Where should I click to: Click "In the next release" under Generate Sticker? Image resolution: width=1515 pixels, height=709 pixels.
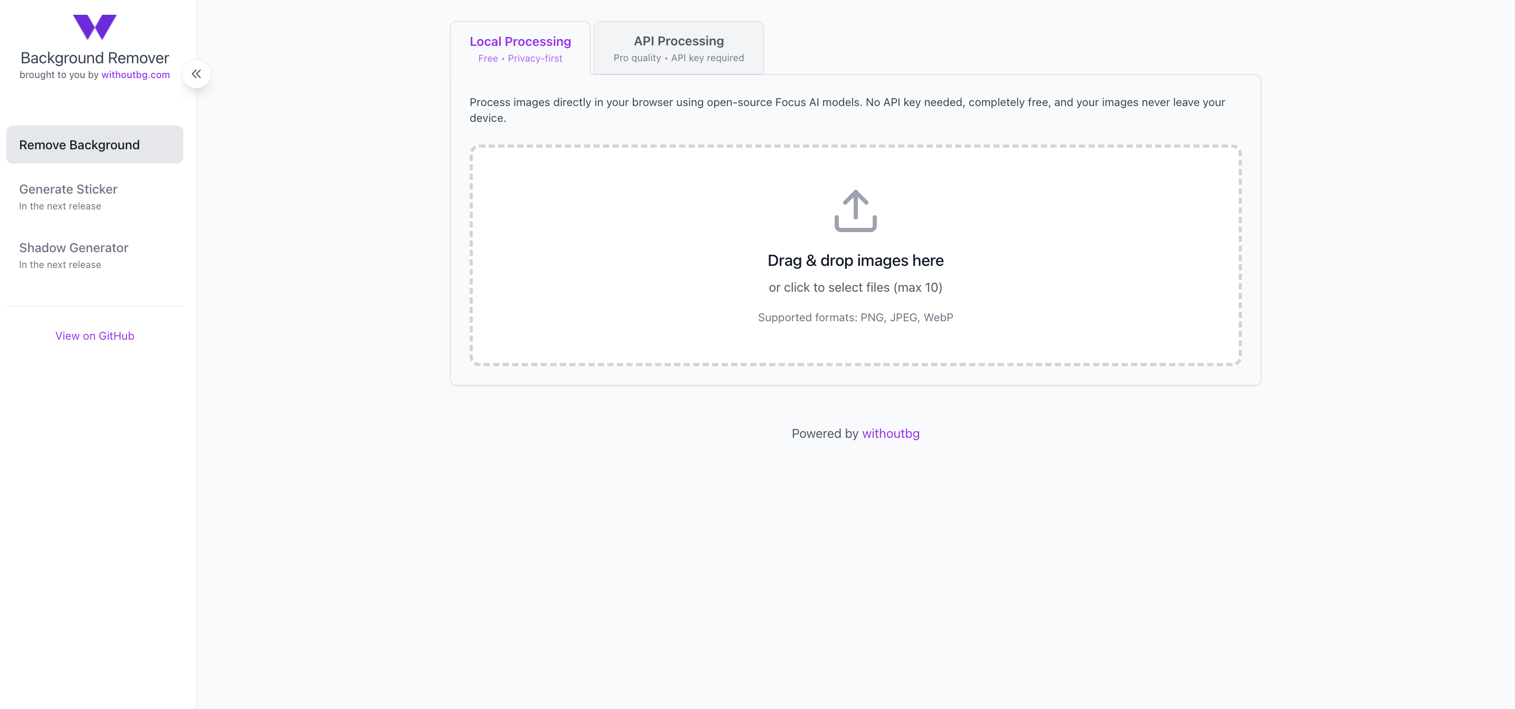(x=60, y=206)
